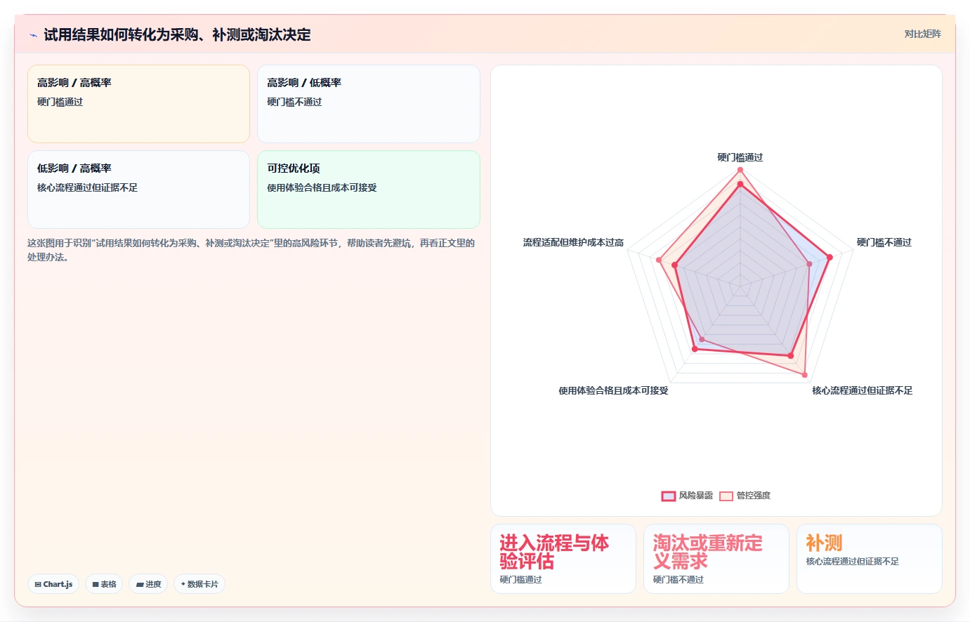Select the 高影响 / 低概率 card

coord(368,104)
